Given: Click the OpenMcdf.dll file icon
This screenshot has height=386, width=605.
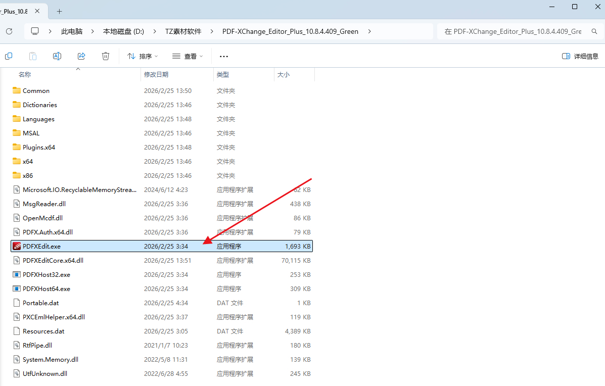Looking at the screenshot, I should click(17, 218).
